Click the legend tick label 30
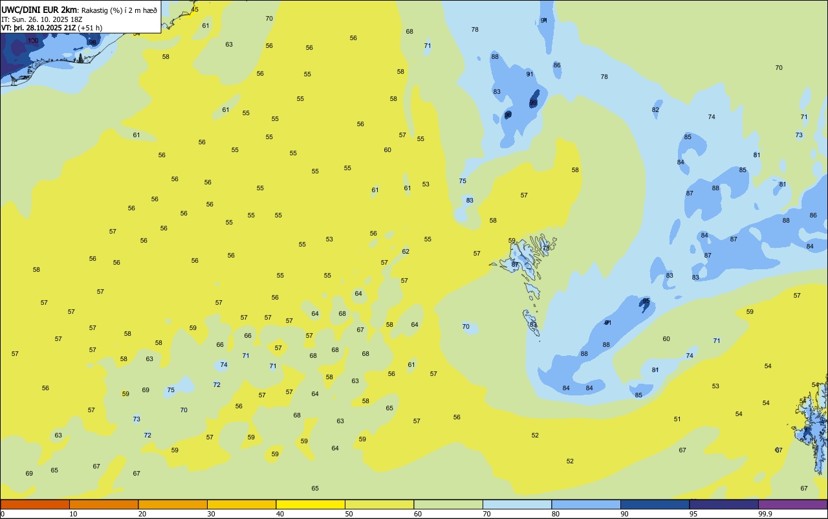The image size is (828, 519). click(x=211, y=514)
